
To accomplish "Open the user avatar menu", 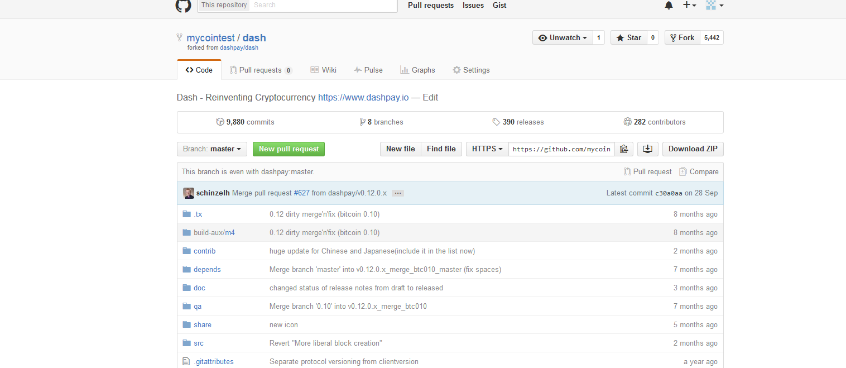I will (714, 5).
